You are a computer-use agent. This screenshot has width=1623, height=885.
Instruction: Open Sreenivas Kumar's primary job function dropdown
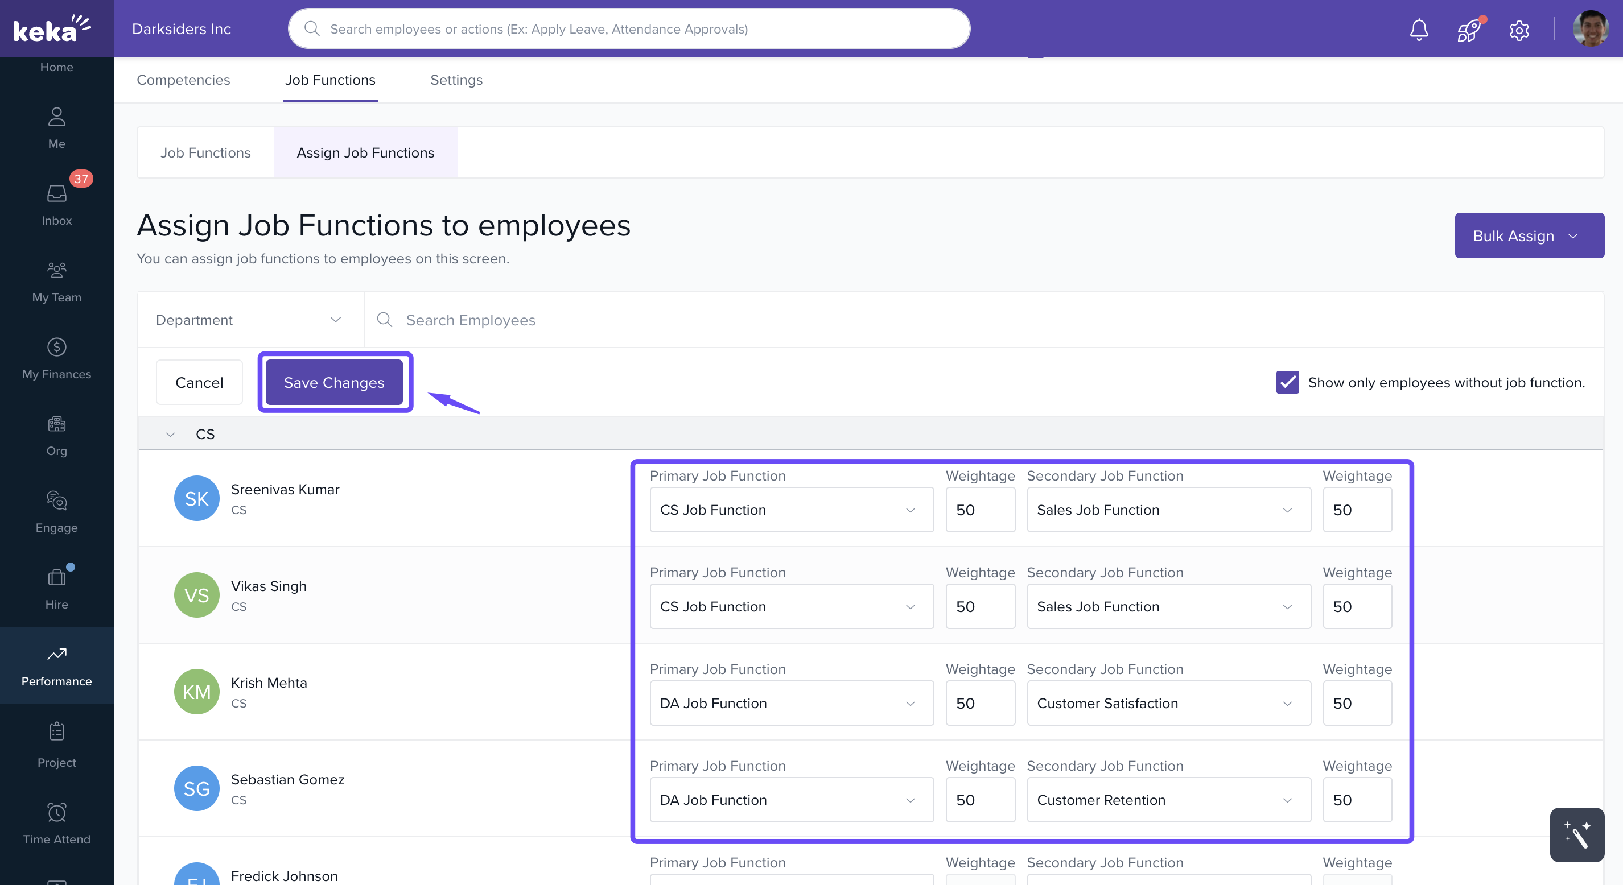[790, 510]
